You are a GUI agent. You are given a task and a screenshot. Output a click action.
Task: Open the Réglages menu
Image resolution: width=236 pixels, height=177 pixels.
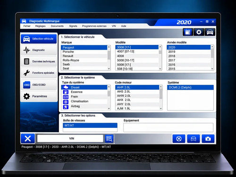click(x=40, y=26)
